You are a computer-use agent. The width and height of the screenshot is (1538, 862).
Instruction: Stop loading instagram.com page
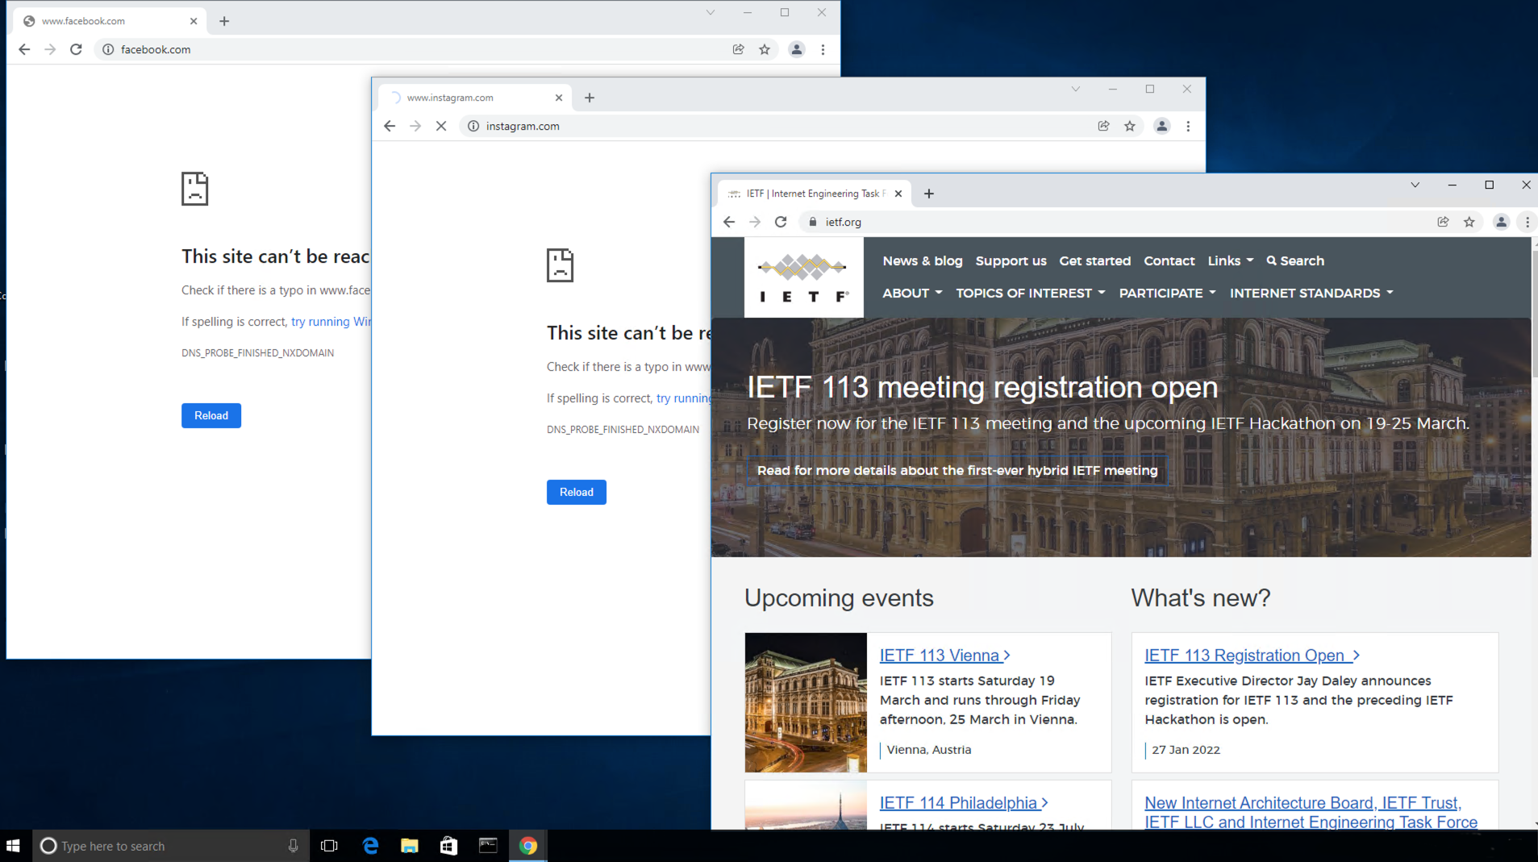(441, 126)
